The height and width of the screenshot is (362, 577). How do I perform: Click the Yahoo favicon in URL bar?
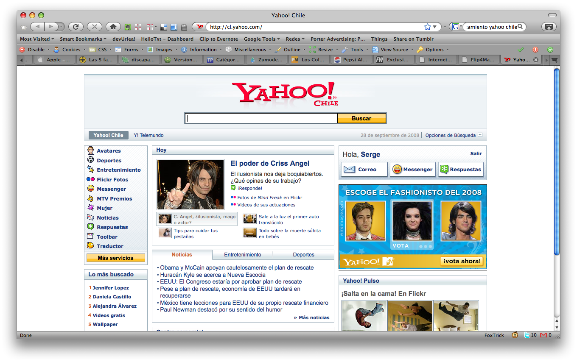tap(200, 27)
